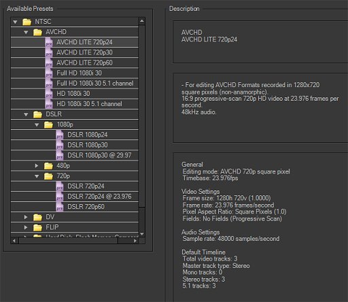
Task: Click preset icon beside HD 1080i 30 5.1 channel
Action: click(x=49, y=104)
